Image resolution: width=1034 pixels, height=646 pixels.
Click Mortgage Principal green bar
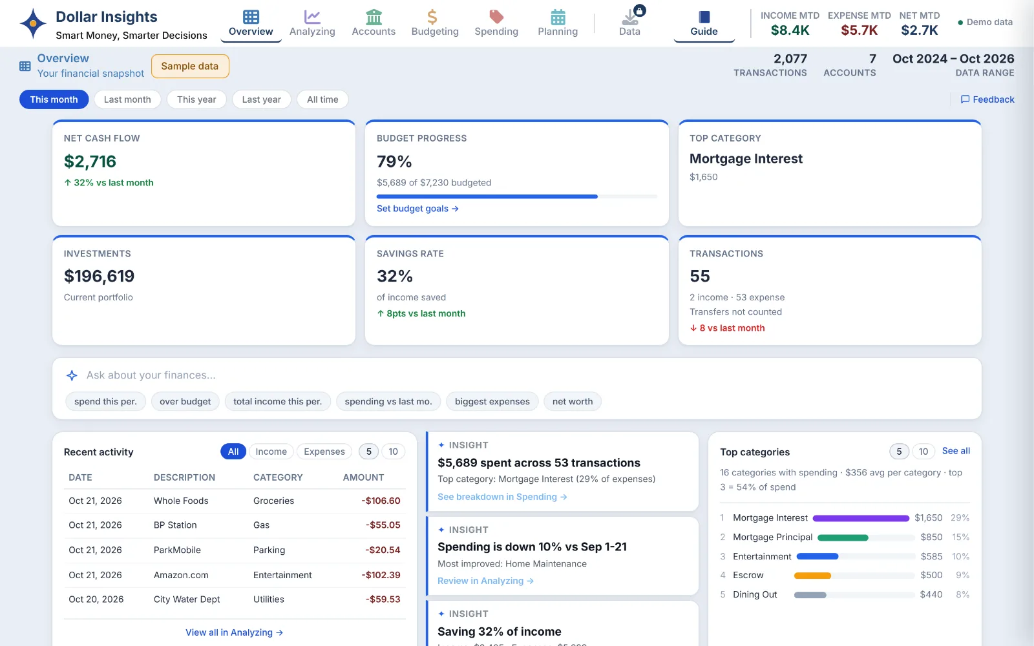tap(843, 537)
